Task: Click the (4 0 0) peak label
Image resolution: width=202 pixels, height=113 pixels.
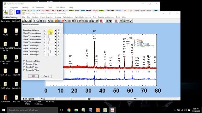Action: coord(105,55)
